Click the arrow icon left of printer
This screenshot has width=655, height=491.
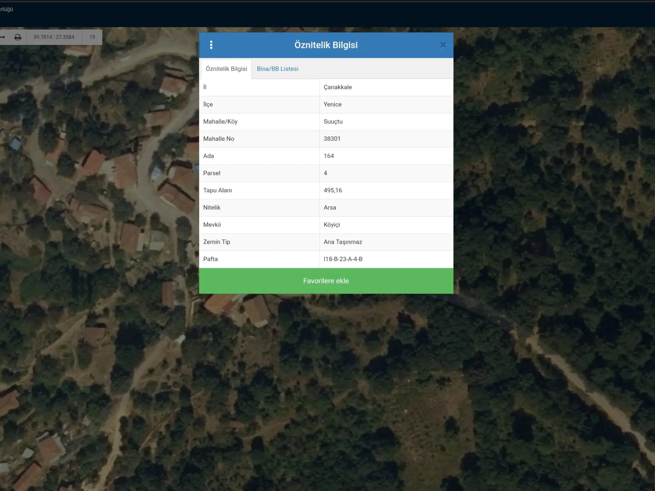[2, 37]
